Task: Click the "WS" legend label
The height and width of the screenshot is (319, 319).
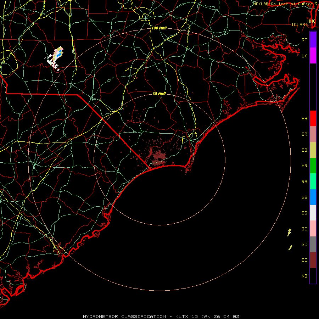Action: 304,197
